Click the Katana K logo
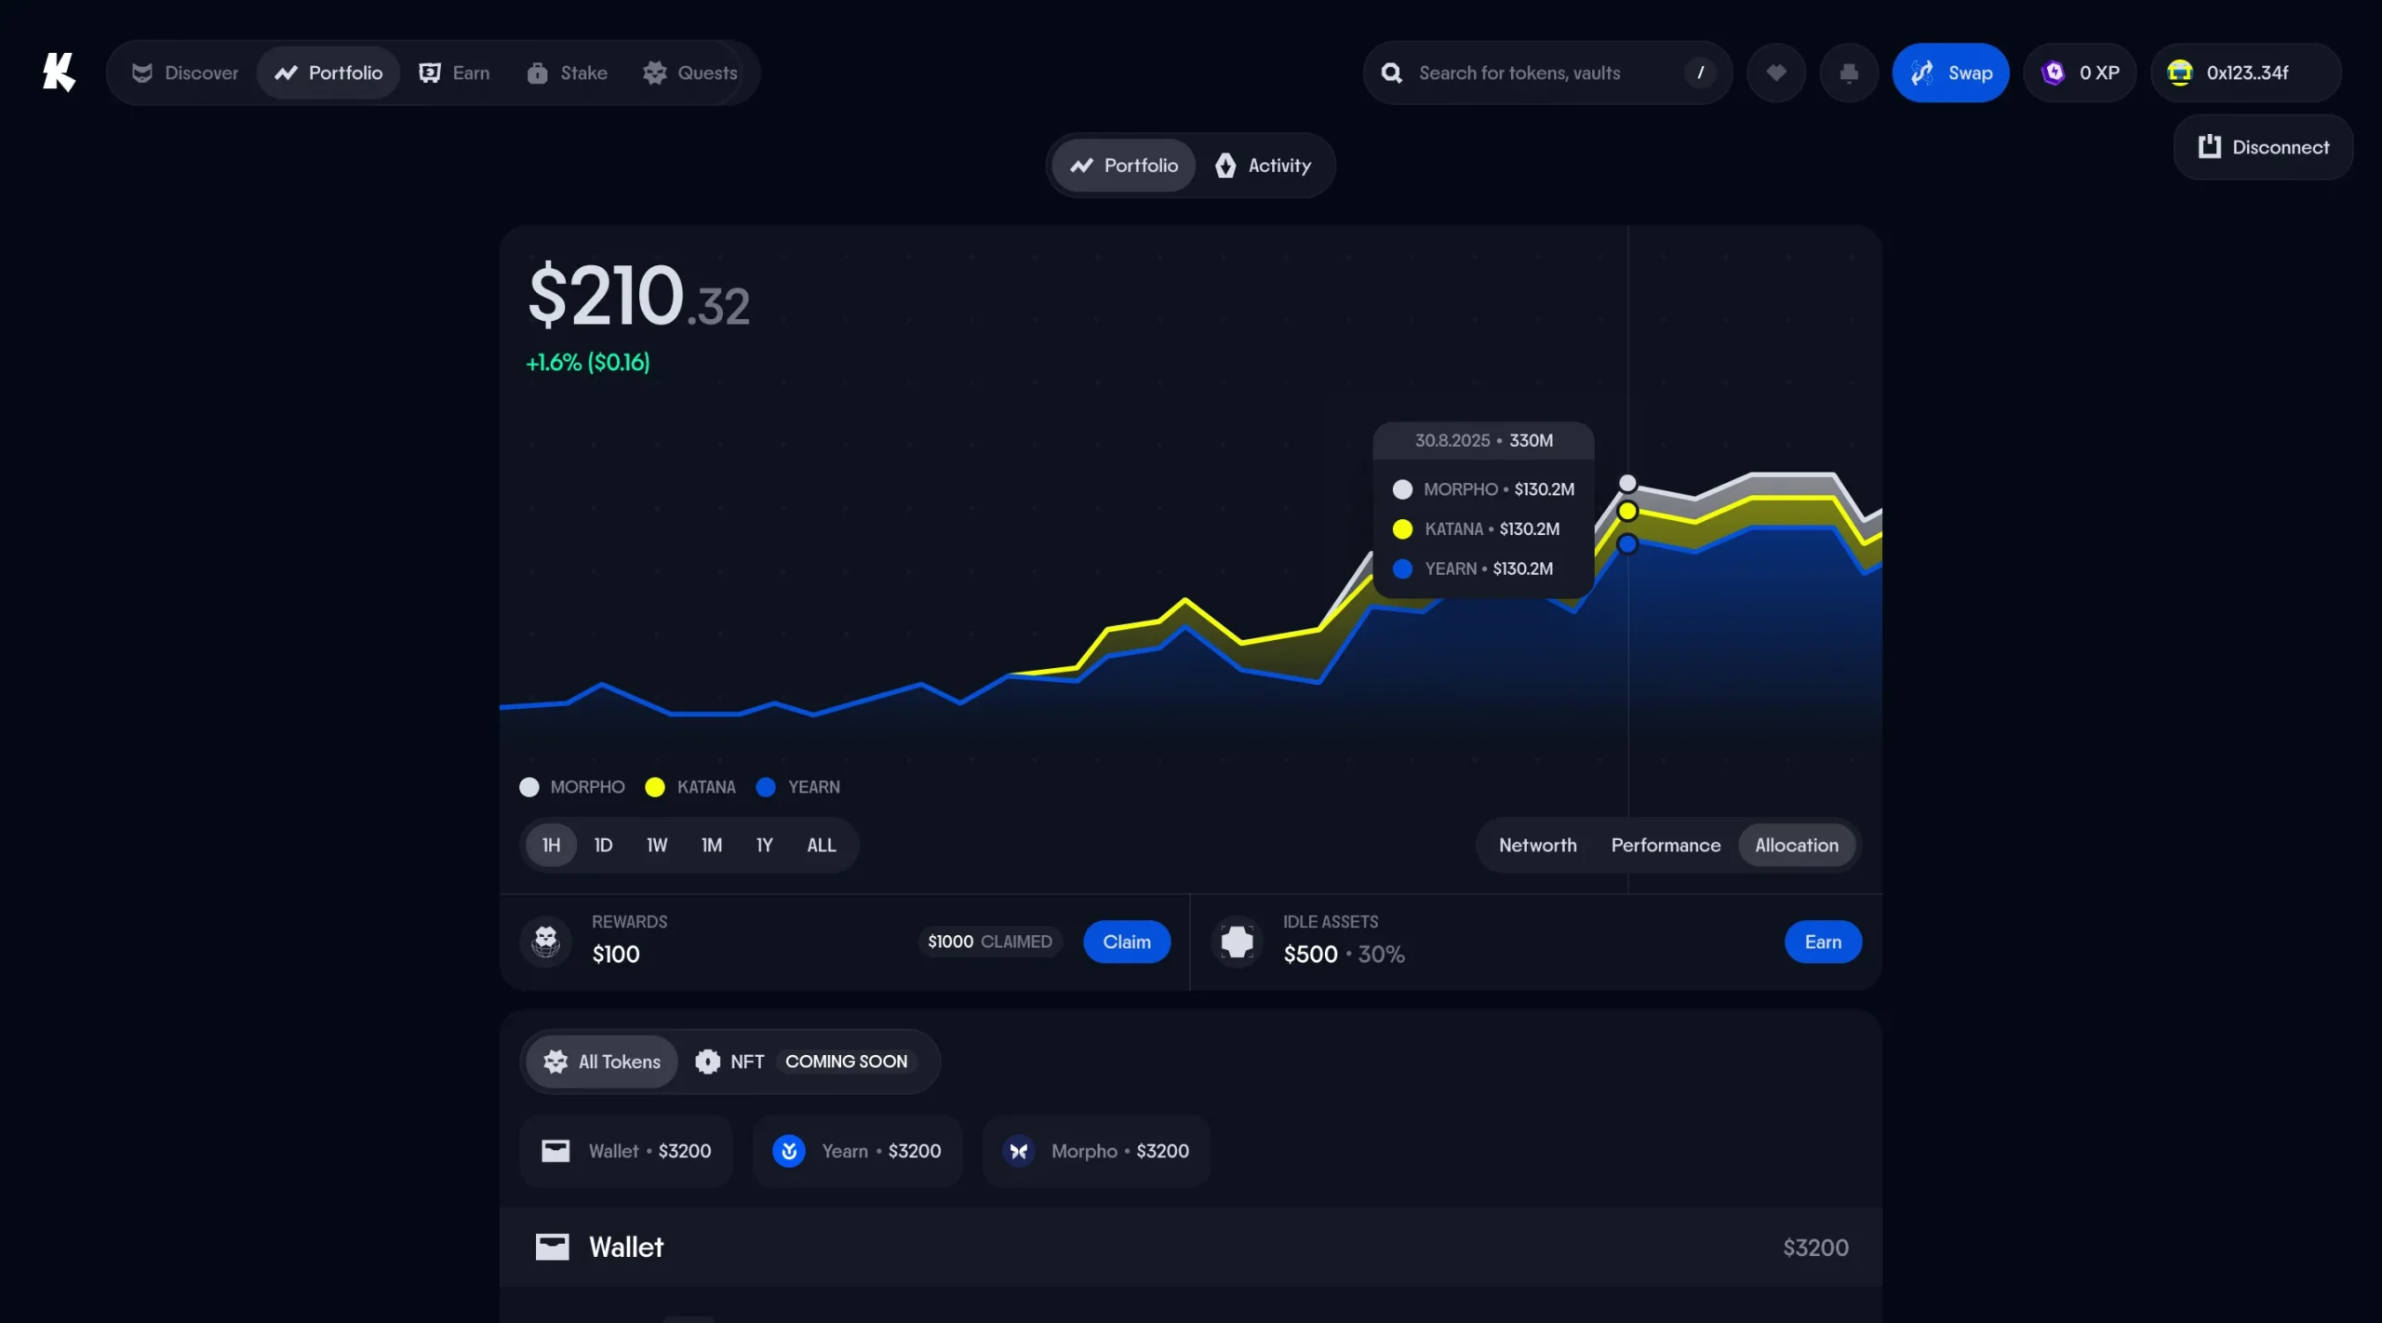 [x=59, y=73]
